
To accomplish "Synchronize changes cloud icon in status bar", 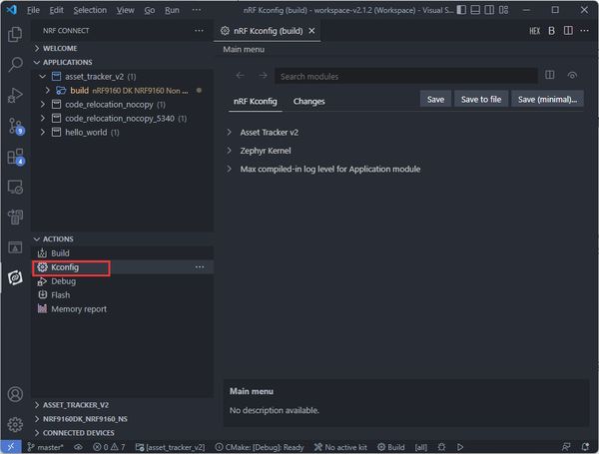I will [x=78, y=447].
